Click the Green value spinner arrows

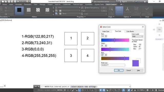click(106, 45)
